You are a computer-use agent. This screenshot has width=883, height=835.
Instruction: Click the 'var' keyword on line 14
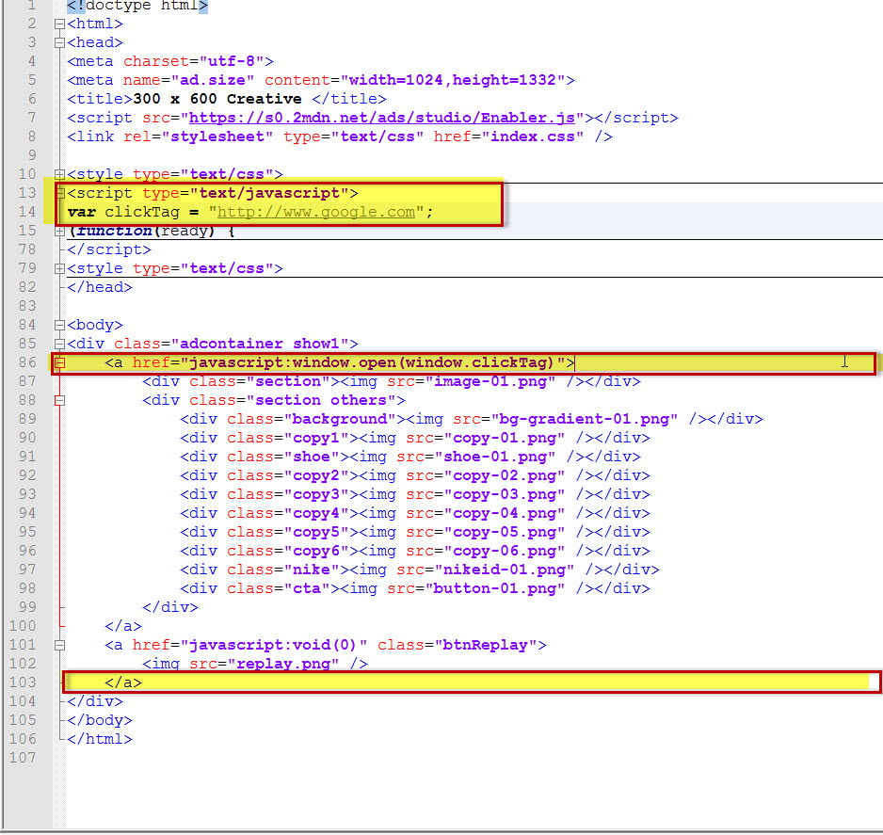tap(81, 212)
